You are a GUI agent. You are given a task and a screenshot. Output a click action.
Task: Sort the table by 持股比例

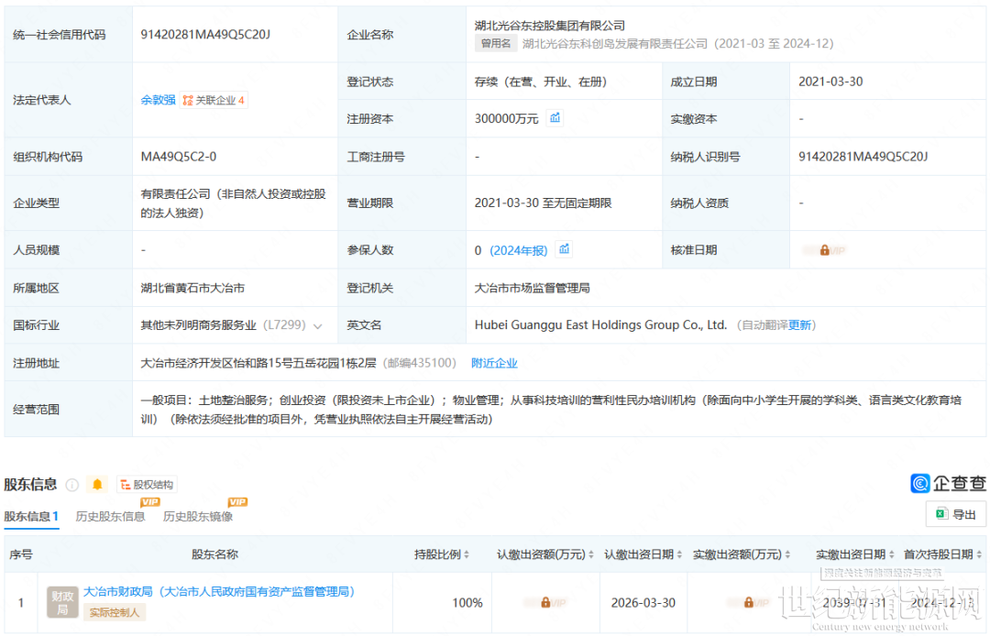click(x=467, y=554)
